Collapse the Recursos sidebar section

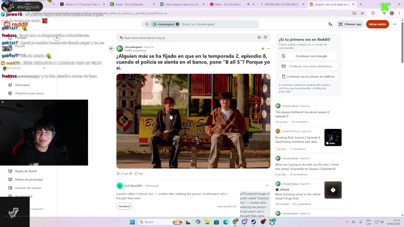(x=44, y=68)
